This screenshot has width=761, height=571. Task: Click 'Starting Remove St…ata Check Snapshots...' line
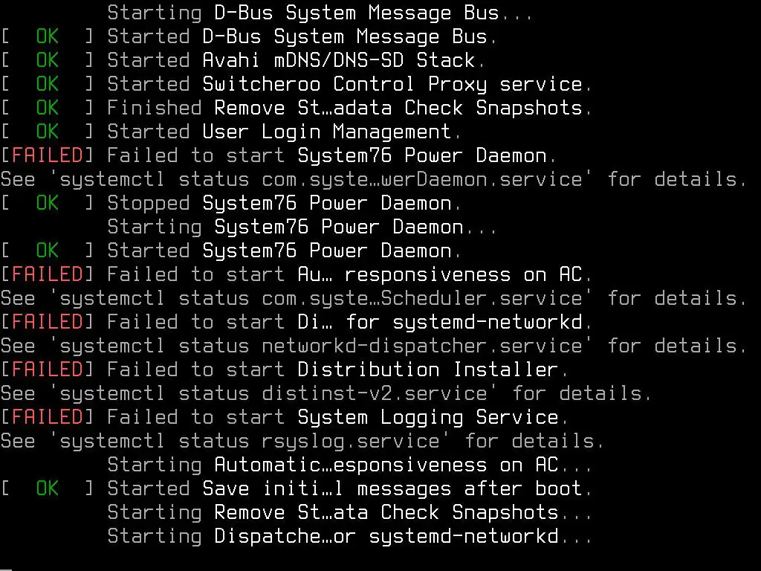coord(349,512)
